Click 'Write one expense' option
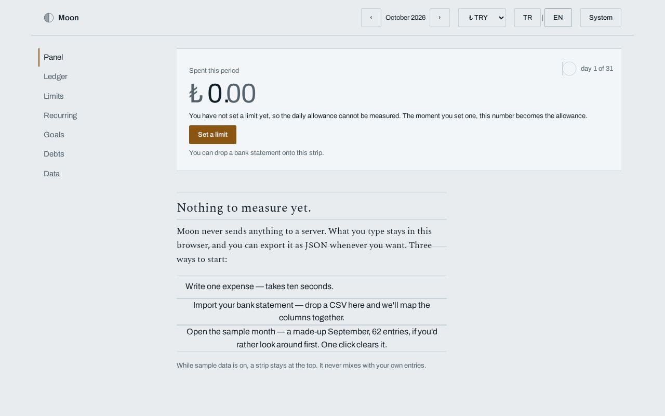The image size is (665, 416). [x=312, y=287]
